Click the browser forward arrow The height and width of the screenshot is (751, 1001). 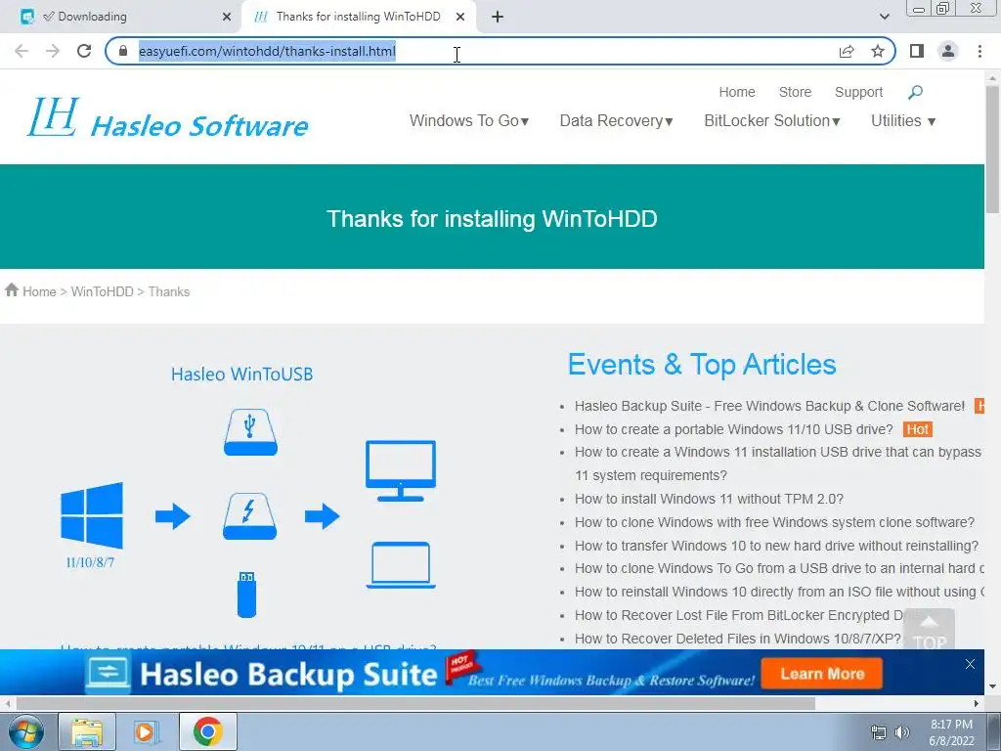point(53,51)
